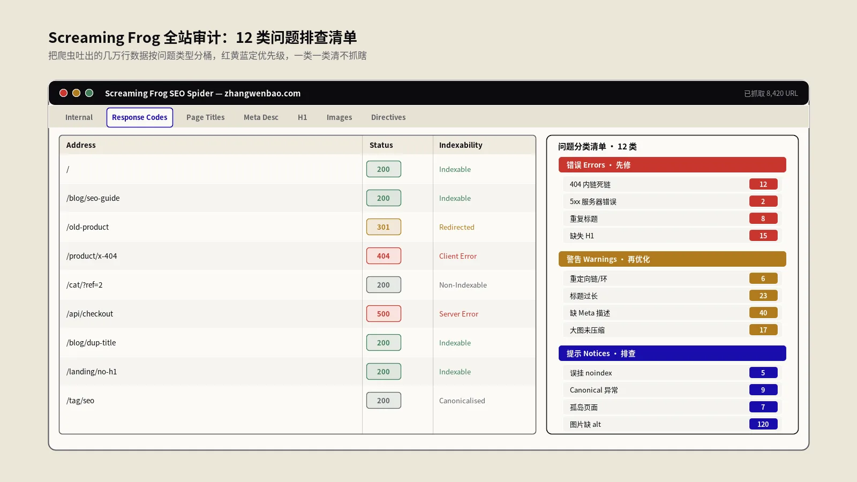Sort by the Address column header
Viewport: 857px width, 482px height.
coord(81,145)
